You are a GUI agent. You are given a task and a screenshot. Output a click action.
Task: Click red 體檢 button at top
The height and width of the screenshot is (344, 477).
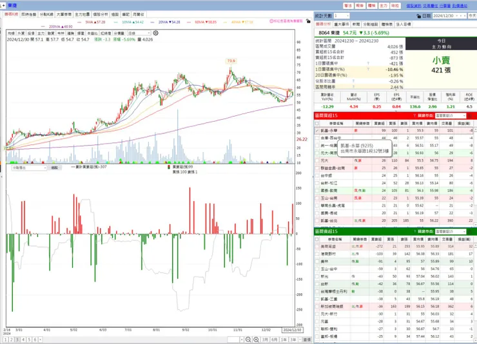tap(372, 5)
